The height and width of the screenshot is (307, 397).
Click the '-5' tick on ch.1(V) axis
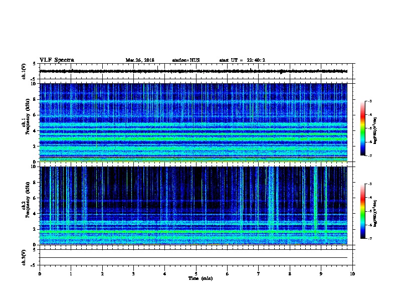pos(34,79)
